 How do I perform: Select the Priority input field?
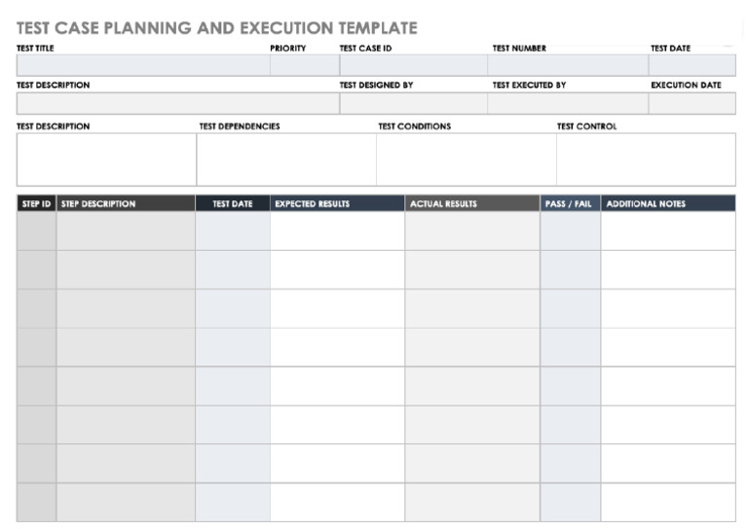click(304, 65)
